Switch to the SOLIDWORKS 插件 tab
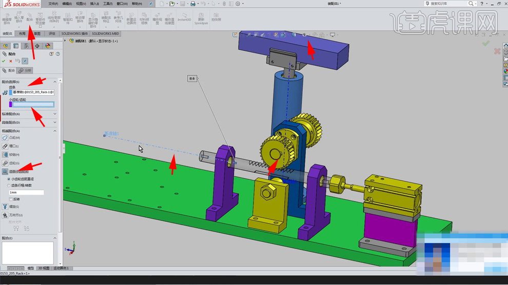Image resolution: width=508 pixels, height=285 pixels. [74, 34]
